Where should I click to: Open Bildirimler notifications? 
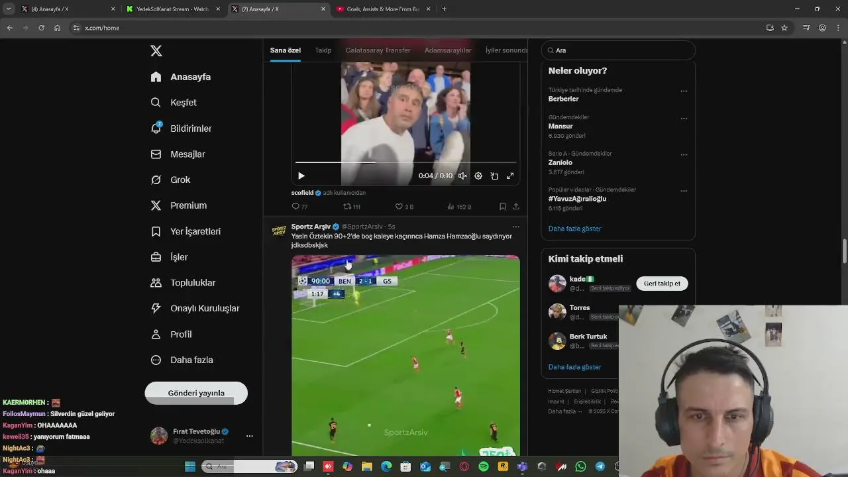point(182,129)
